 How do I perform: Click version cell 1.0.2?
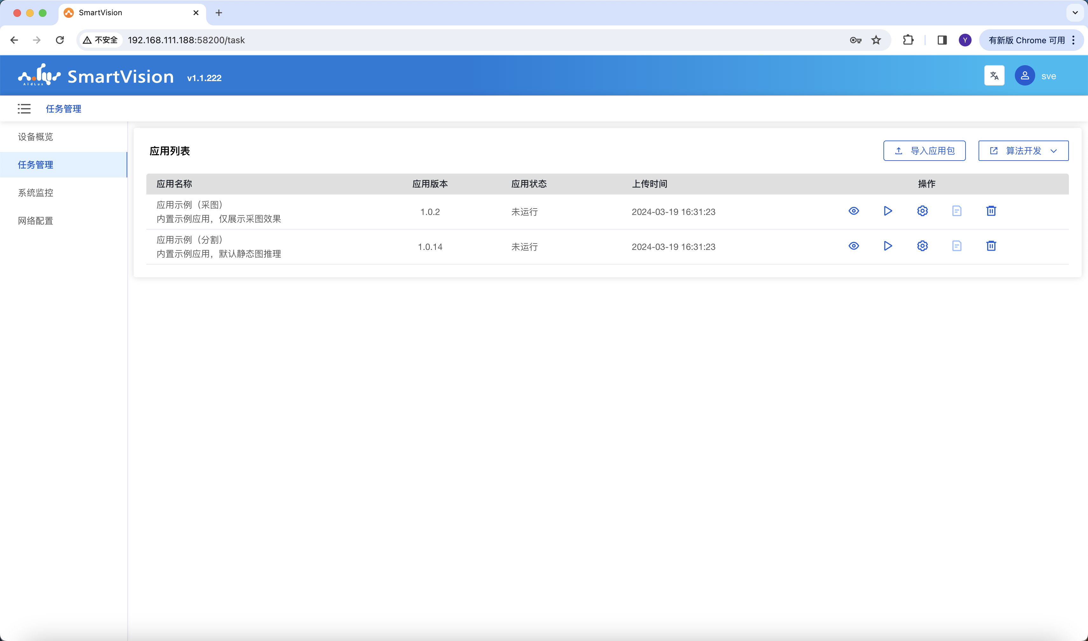430,212
